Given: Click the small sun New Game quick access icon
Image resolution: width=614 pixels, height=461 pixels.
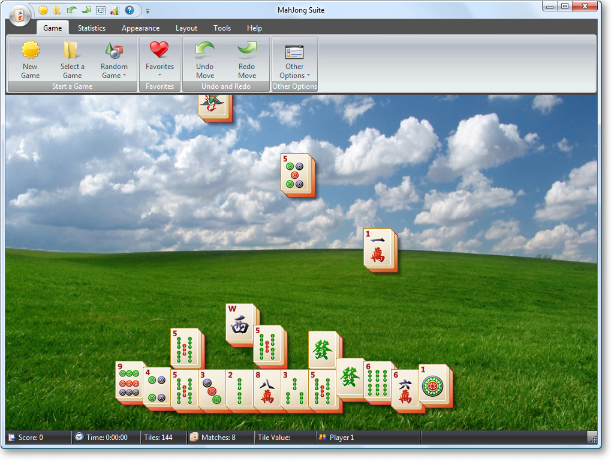Looking at the screenshot, I should coord(43,10).
